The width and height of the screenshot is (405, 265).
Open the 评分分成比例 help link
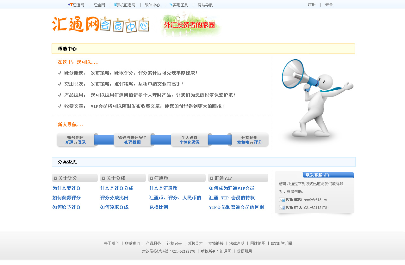click(114, 198)
